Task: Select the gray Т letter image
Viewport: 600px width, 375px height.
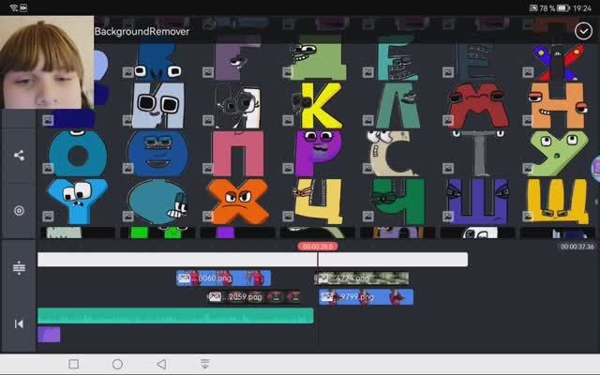Action: 478,154
